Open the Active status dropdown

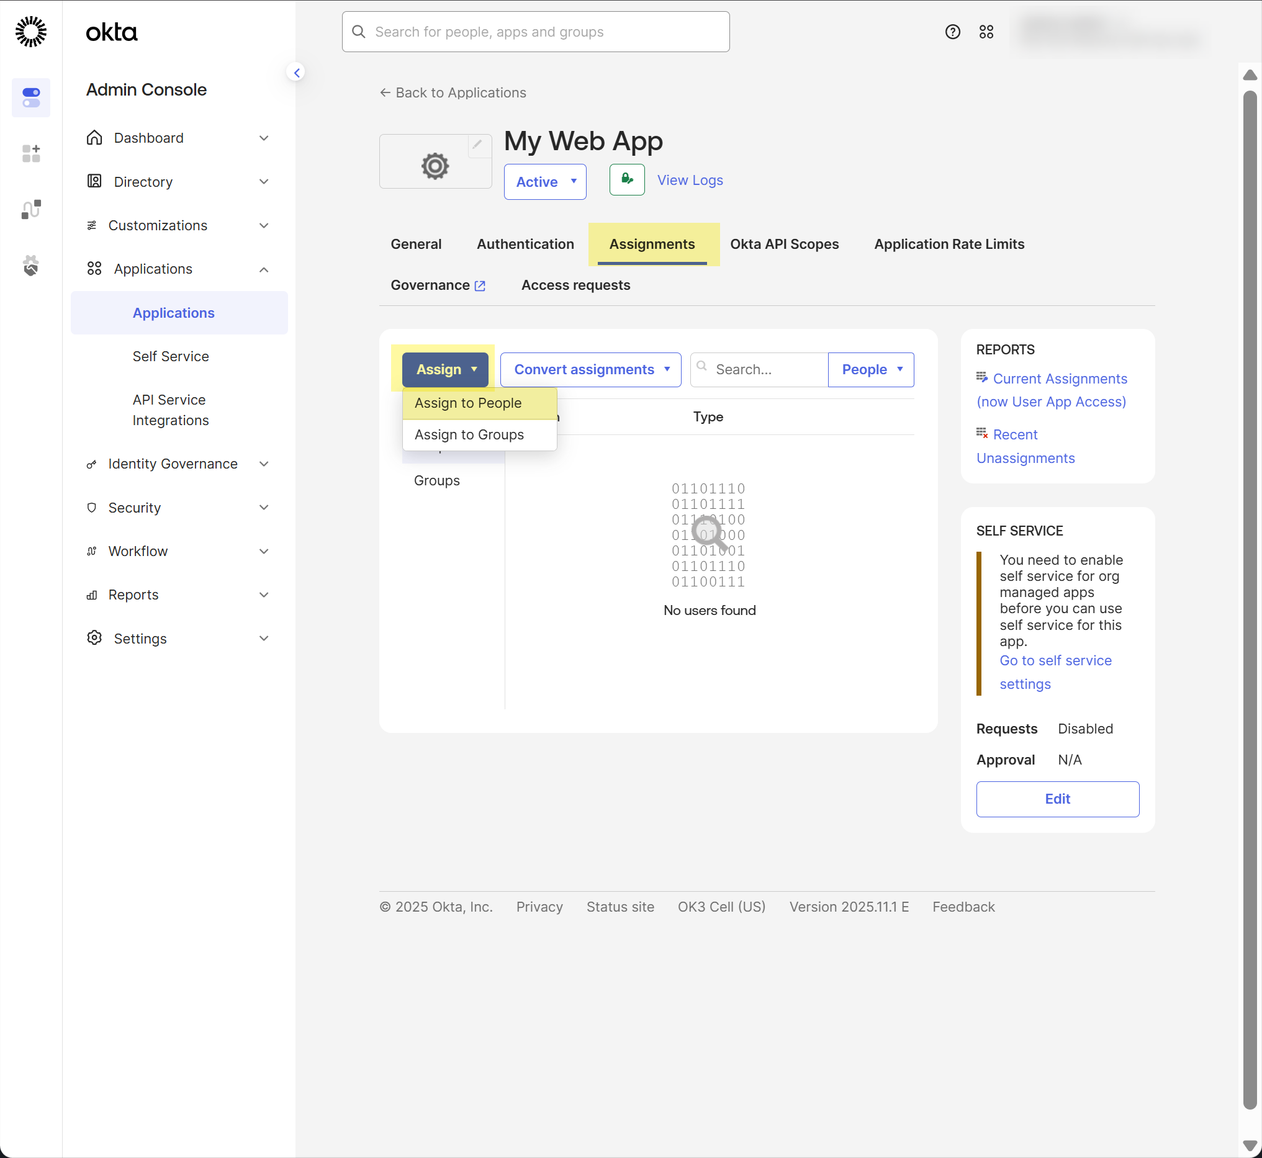[x=545, y=182]
